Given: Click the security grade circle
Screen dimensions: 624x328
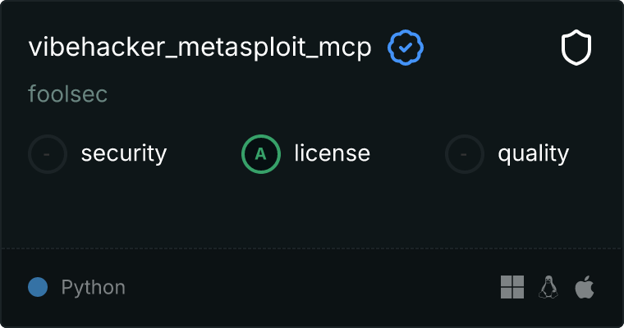Looking at the screenshot, I should click(x=48, y=153).
